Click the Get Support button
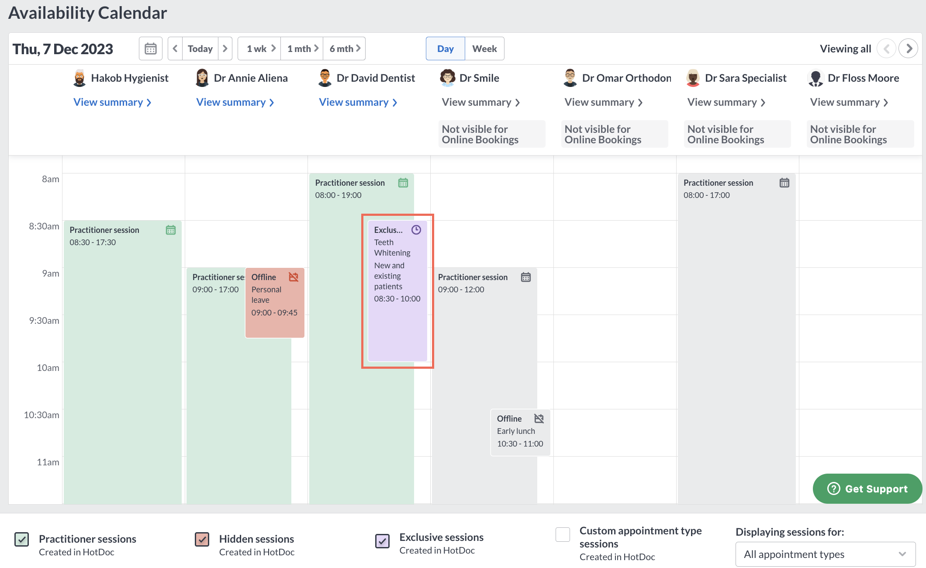Viewport: 926px width, 568px height. pyautogui.click(x=867, y=488)
